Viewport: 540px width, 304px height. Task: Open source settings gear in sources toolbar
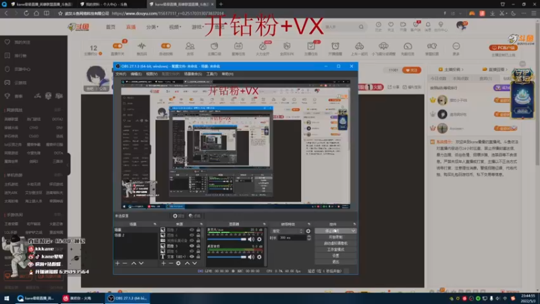178,263
